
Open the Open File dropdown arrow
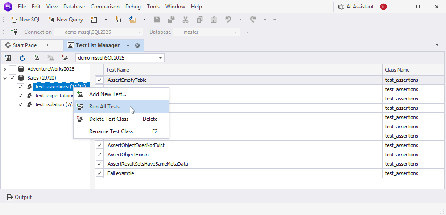[145, 20]
